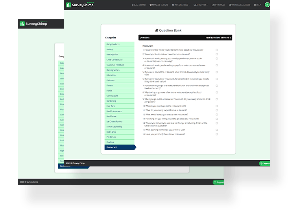Open Manage Clients from the navbar
This screenshot has width=288, height=210.
[x=160, y=5]
